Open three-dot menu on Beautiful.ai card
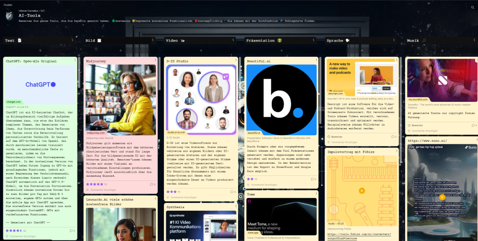Image resolution: width=478 pixels, height=241 pixels. (x=316, y=60)
